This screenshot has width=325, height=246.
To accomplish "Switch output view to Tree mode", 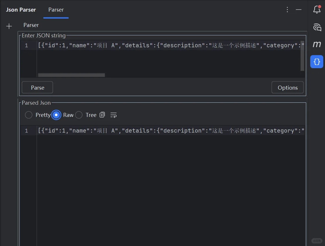I will [79, 115].
